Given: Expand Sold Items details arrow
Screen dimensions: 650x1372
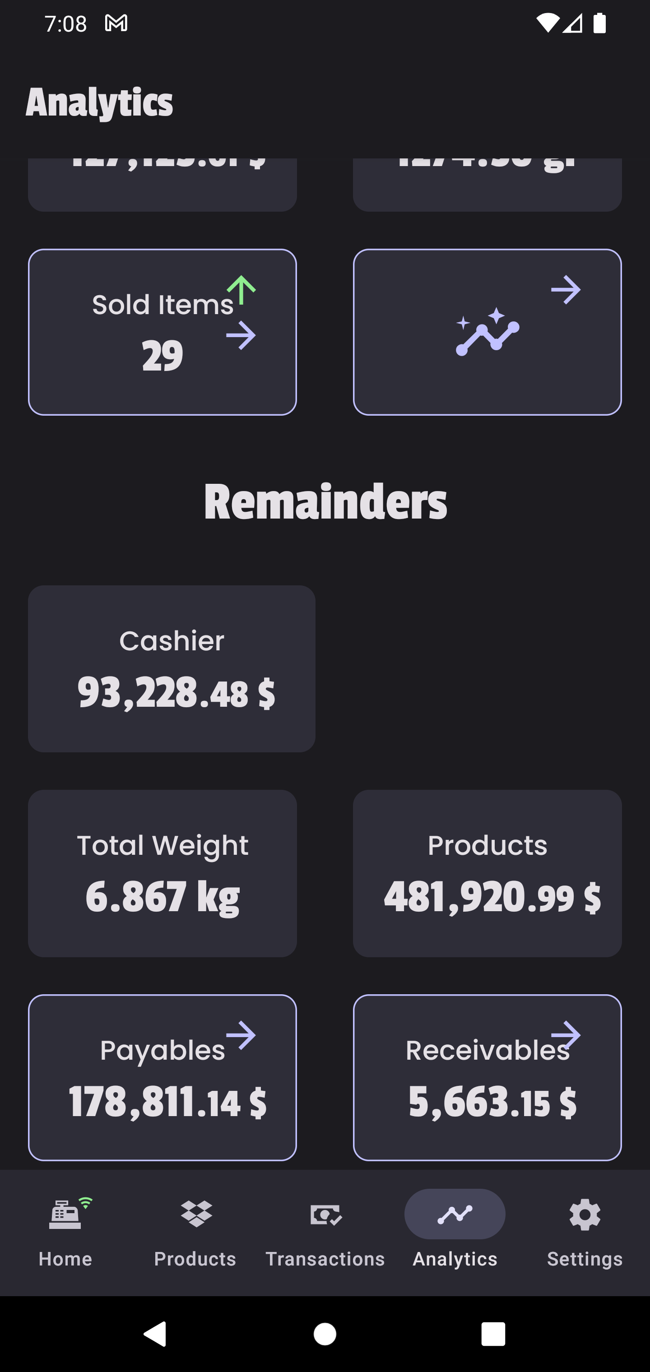Looking at the screenshot, I should click(x=241, y=335).
